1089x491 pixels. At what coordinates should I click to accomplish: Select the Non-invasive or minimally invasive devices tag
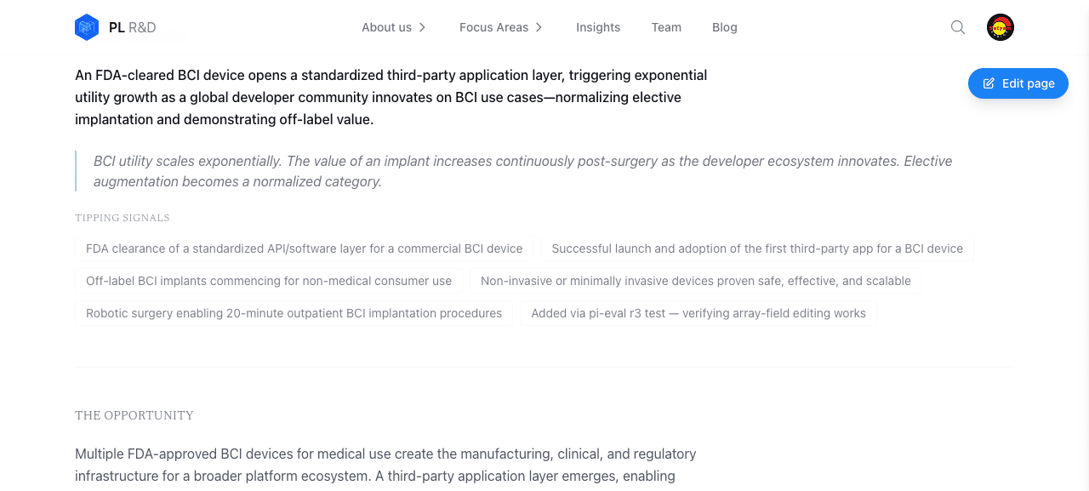696,281
